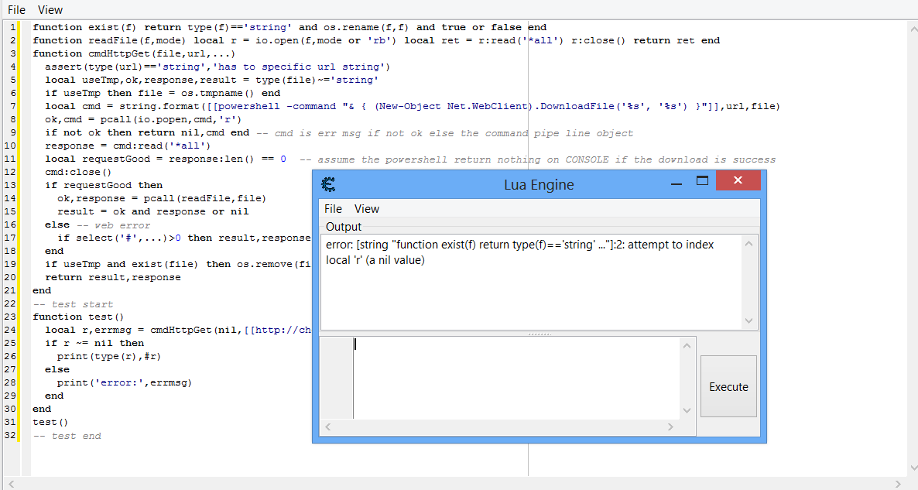Open the File menu inside Lua Engine window
This screenshot has width=918, height=490.
tap(333, 209)
